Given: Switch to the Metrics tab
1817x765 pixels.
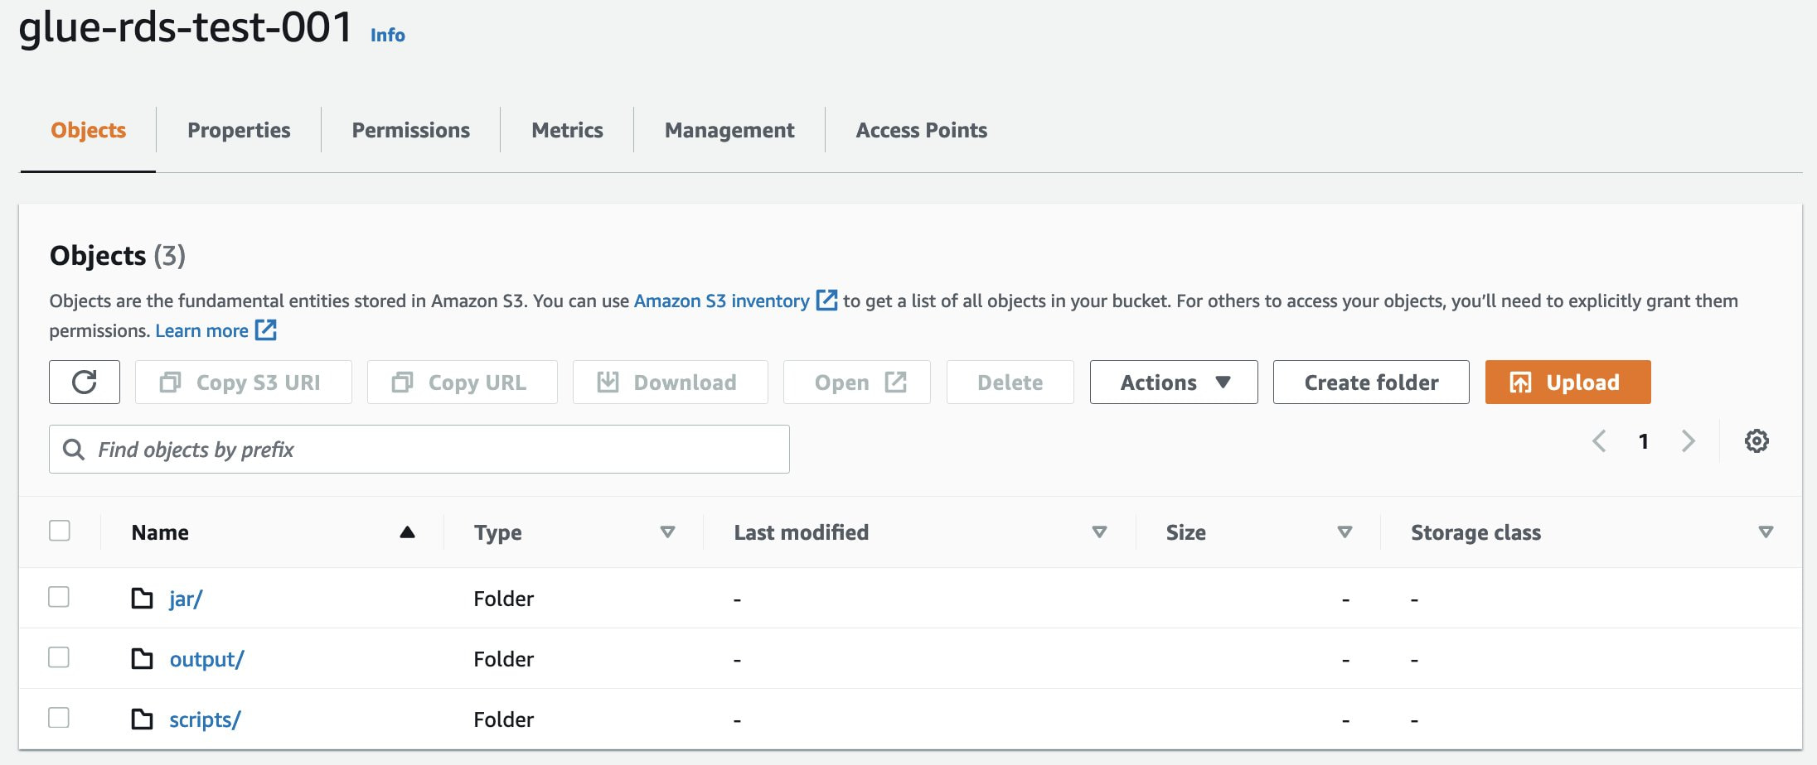Looking at the screenshot, I should pyautogui.click(x=568, y=130).
